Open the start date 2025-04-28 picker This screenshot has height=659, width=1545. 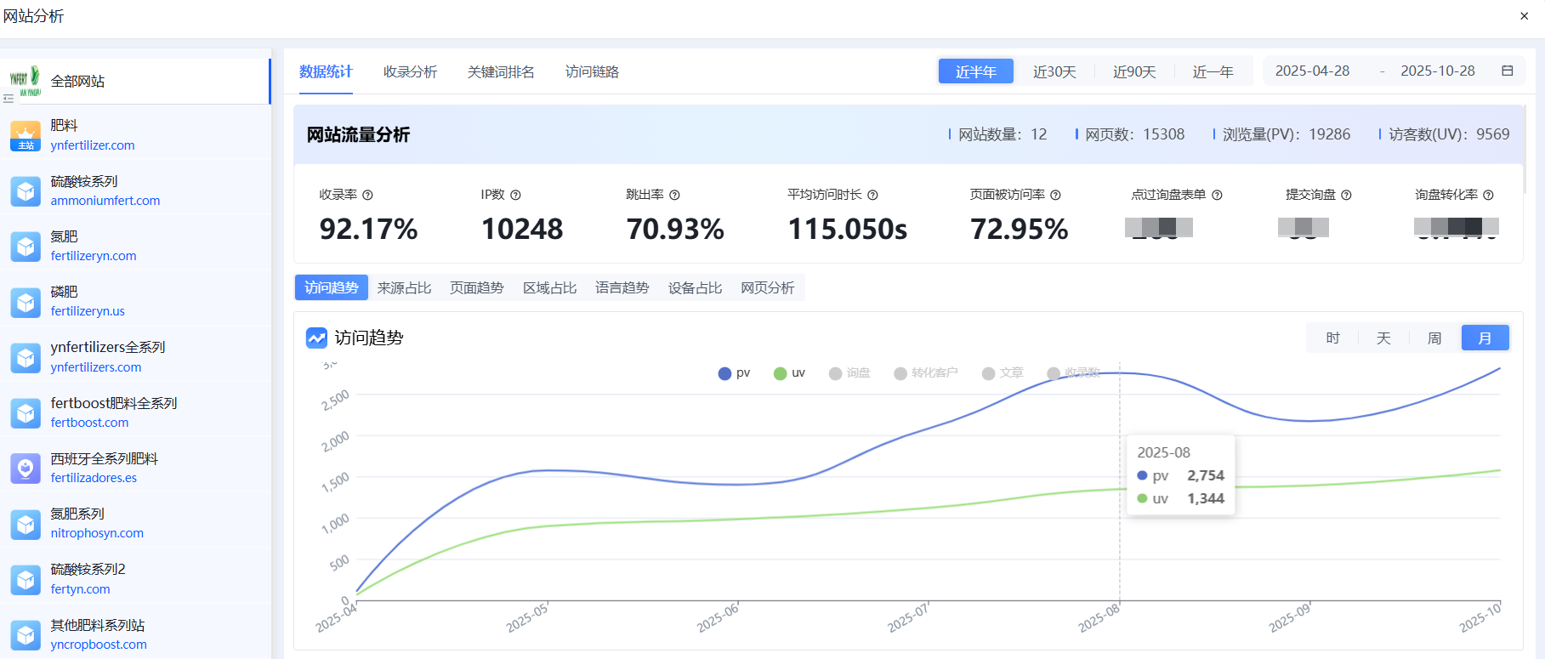click(x=1312, y=71)
